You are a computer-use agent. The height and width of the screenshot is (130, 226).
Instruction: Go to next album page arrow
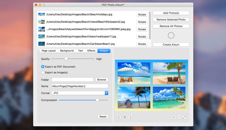130,117
